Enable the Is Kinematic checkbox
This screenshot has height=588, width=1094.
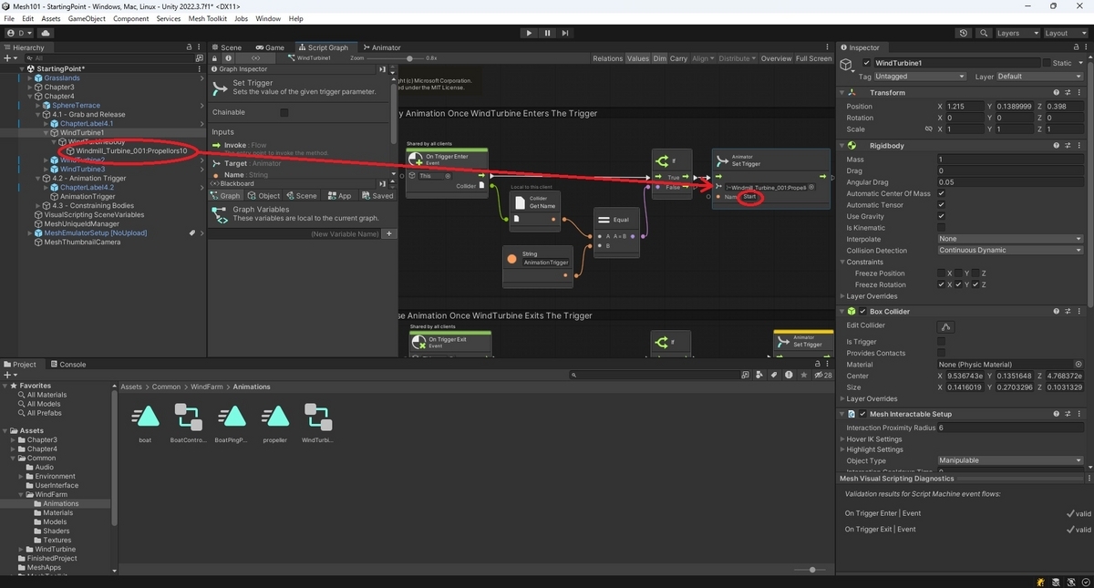pyautogui.click(x=941, y=228)
